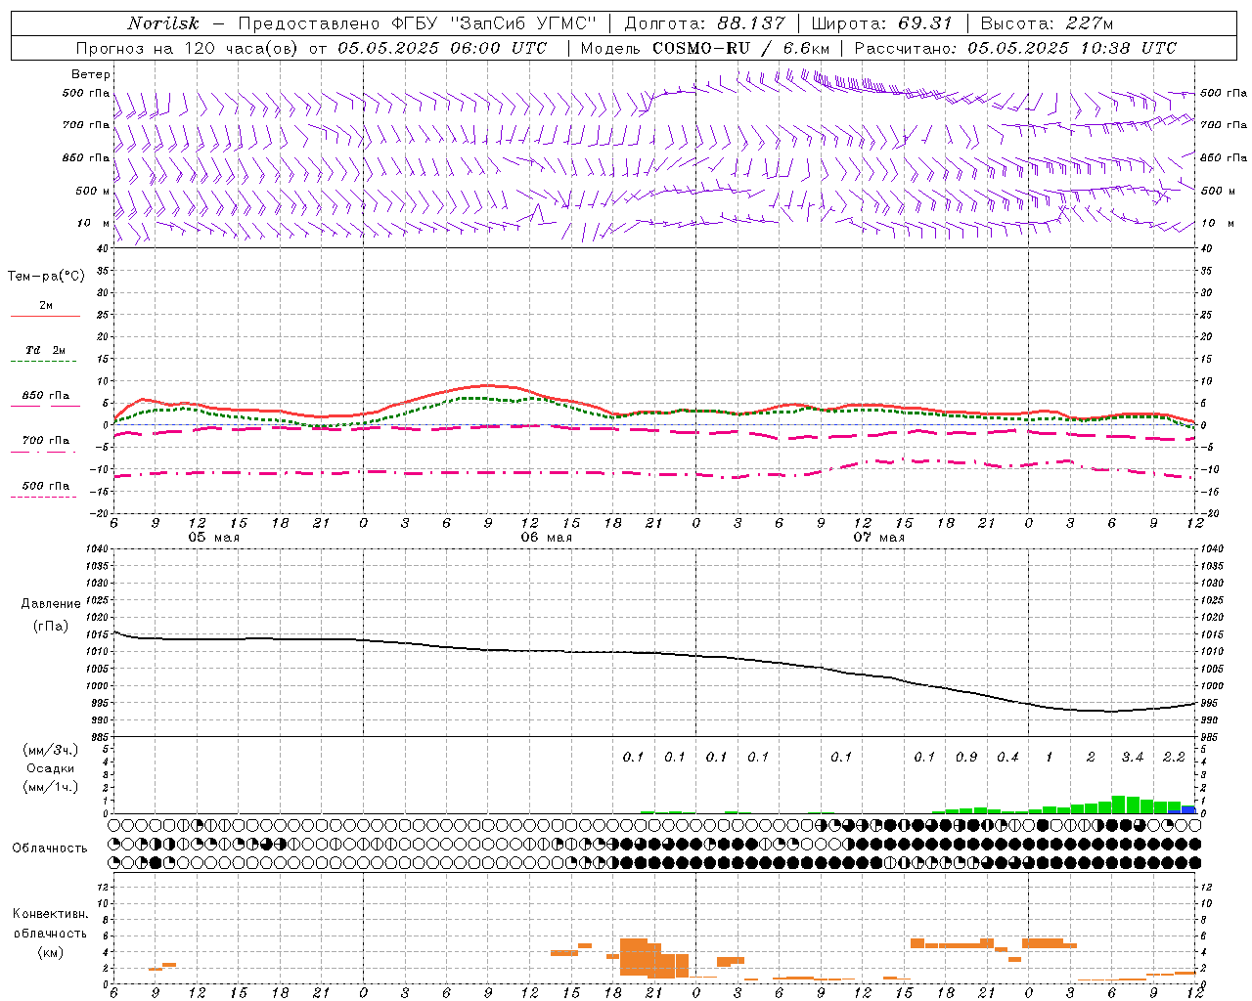Image resolution: width=1252 pixels, height=1001 pixels.
Task: Click the "3.4" precipitation amount value
Action: 1132,758
